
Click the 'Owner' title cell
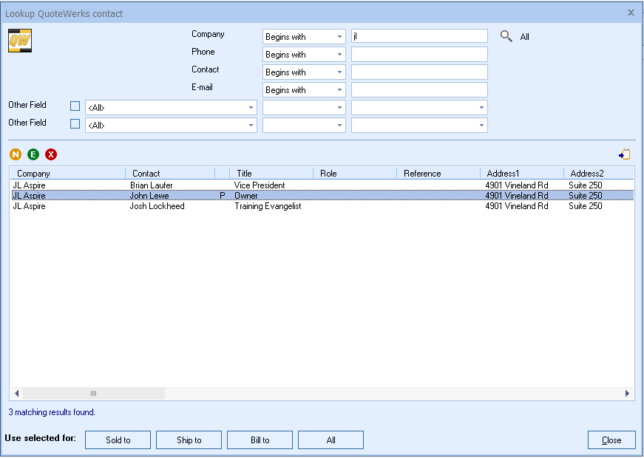click(246, 195)
